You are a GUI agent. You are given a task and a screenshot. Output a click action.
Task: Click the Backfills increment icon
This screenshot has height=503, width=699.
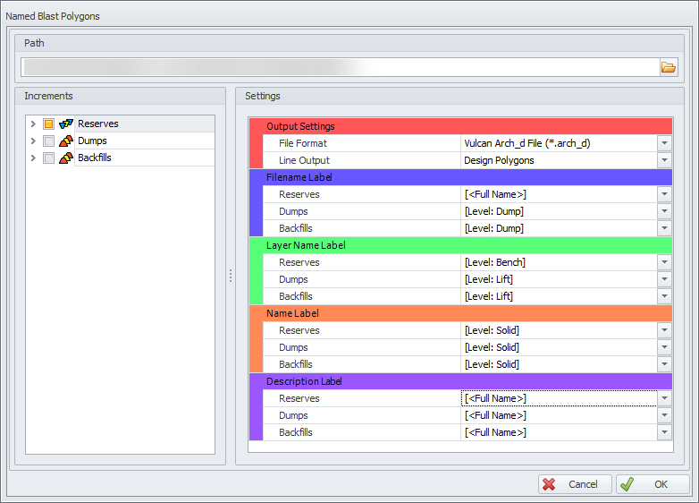coord(66,158)
